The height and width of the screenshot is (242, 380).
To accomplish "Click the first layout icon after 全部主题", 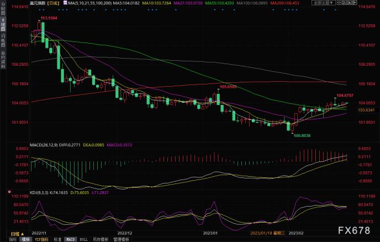I will click(x=339, y=3).
